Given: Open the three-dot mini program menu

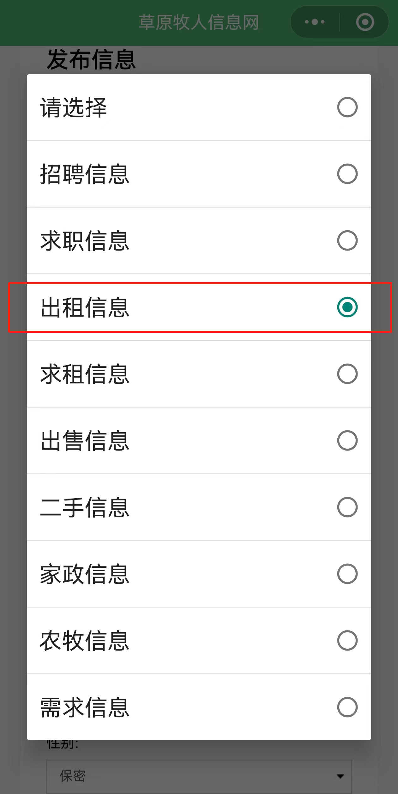Looking at the screenshot, I should point(315,22).
